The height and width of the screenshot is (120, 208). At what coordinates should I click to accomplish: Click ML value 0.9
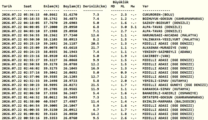[124, 72]
